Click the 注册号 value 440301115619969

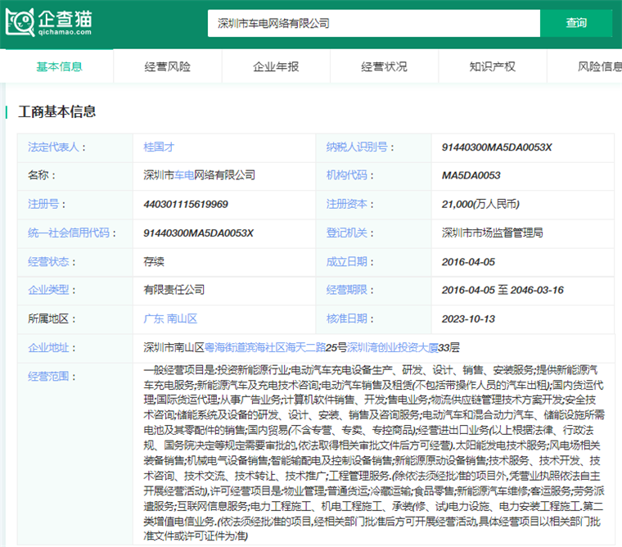[x=186, y=204]
